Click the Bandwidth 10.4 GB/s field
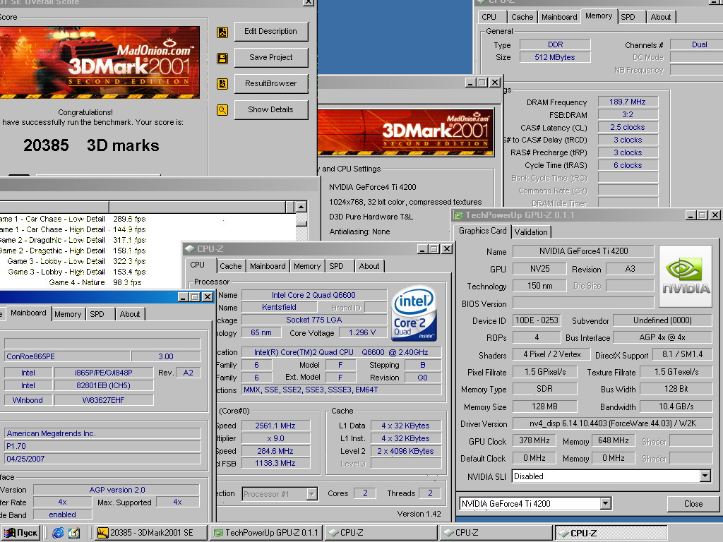This screenshot has height=542, width=723. pos(676,406)
